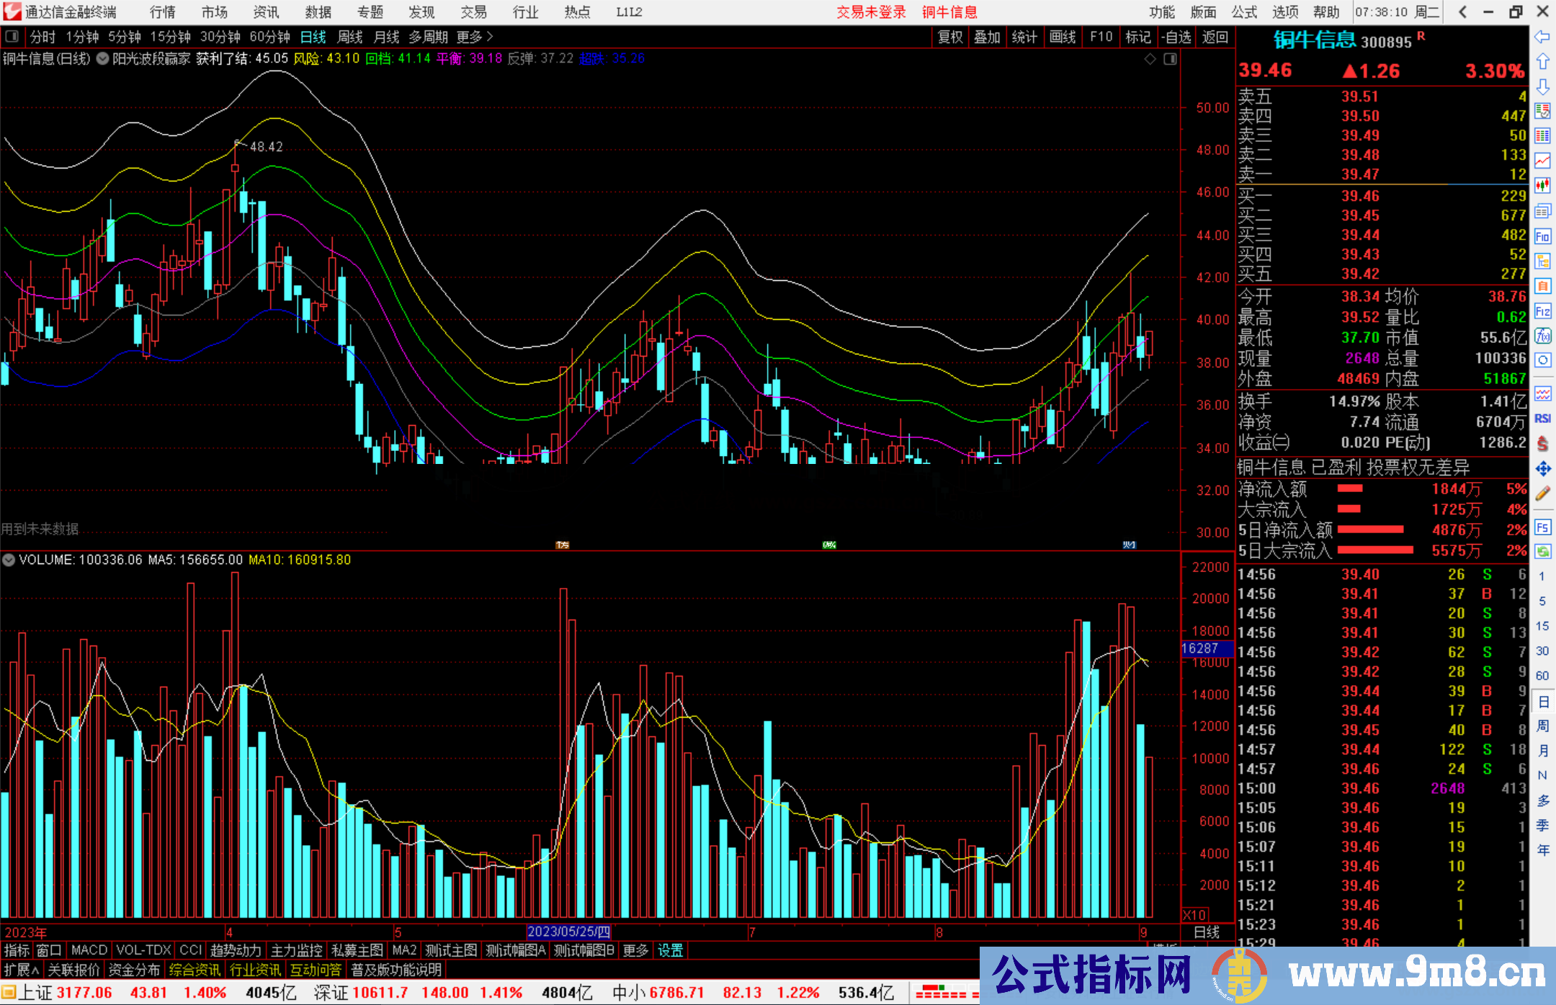Open the red line chart icon
This screenshot has height=1005, width=1556.
point(1542,161)
